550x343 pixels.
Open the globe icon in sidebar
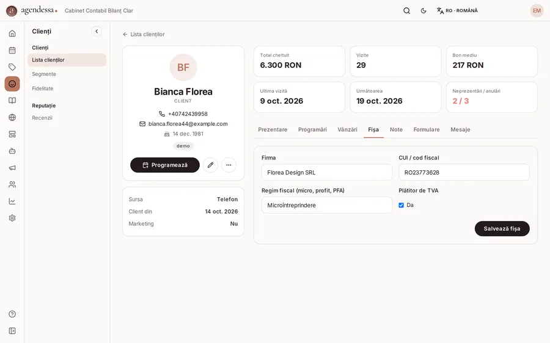(12, 117)
